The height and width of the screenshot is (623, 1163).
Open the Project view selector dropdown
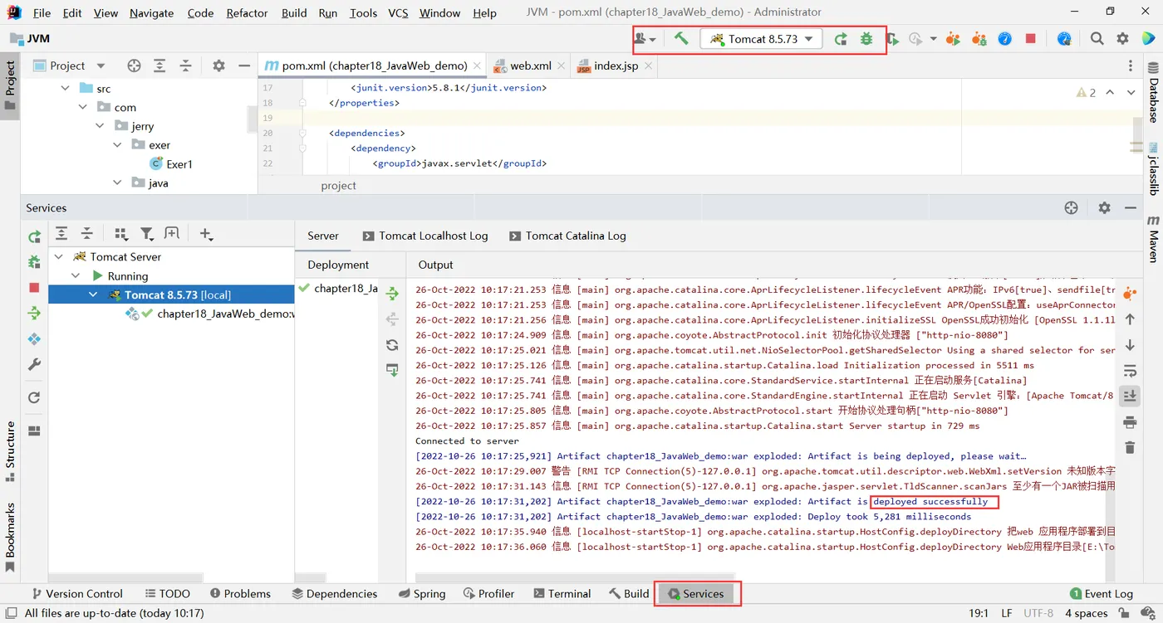(69, 66)
